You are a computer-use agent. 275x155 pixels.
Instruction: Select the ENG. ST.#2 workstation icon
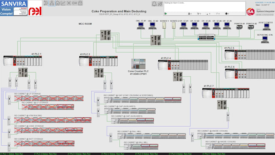pyautogui.click(x=153, y=25)
